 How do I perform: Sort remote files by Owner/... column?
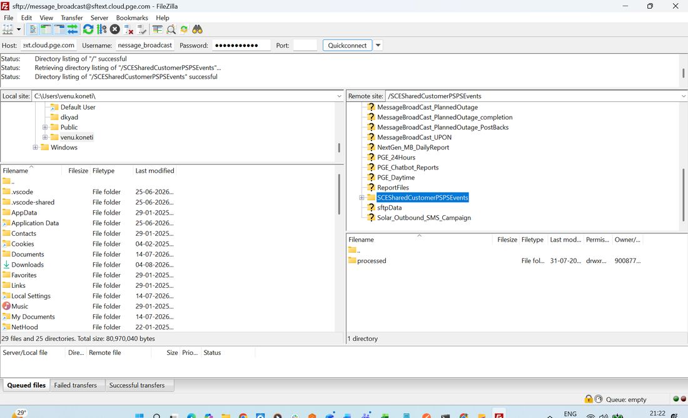pos(627,239)
